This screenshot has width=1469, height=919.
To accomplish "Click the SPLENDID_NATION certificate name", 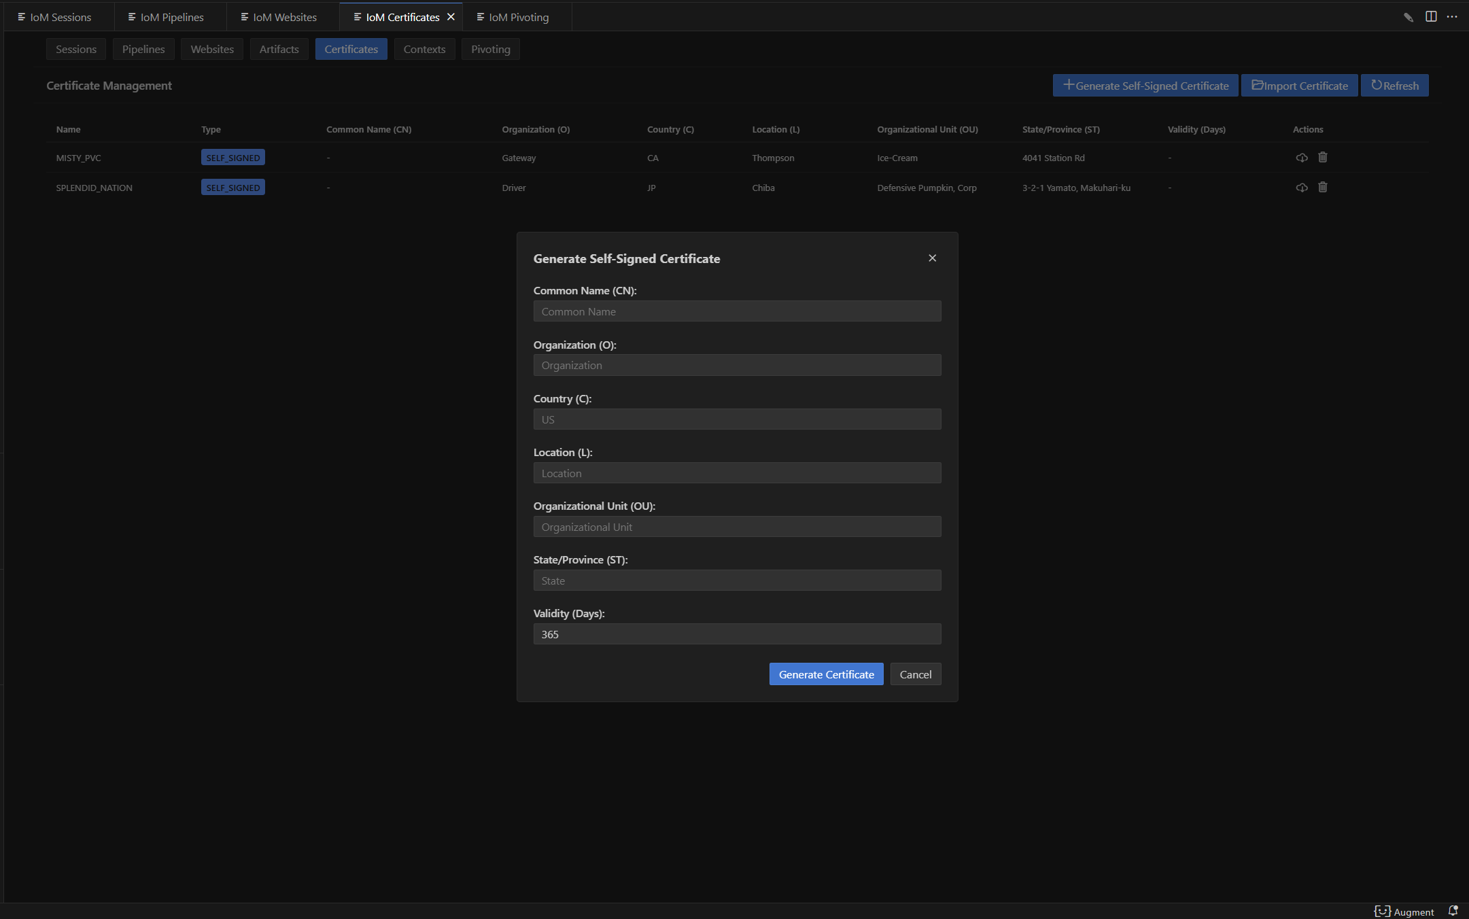I will click(94, 188).
